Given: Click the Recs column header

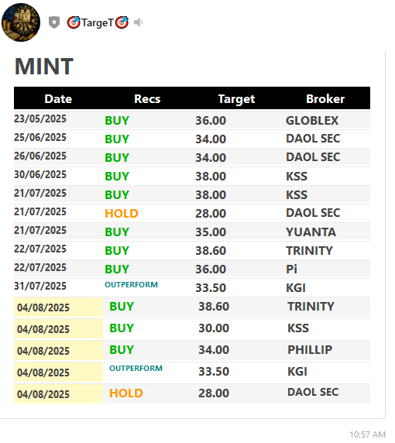Looking at the screenshot, I should pos(147,99).
